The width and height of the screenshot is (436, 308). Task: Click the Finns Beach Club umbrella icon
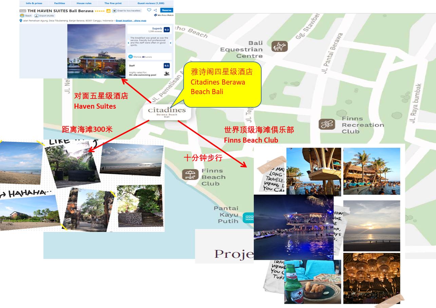click(x=190, y=175)
